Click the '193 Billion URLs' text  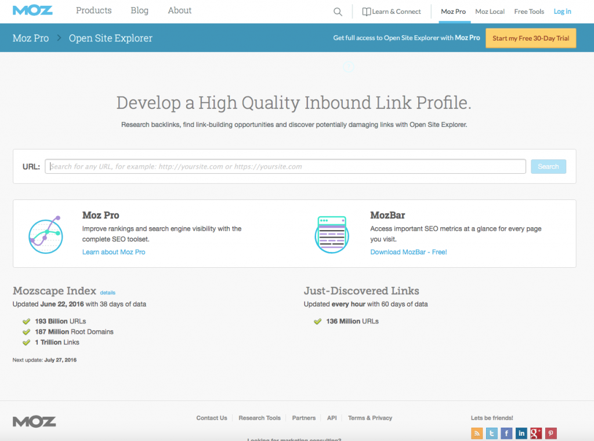(x=60, y=322)
